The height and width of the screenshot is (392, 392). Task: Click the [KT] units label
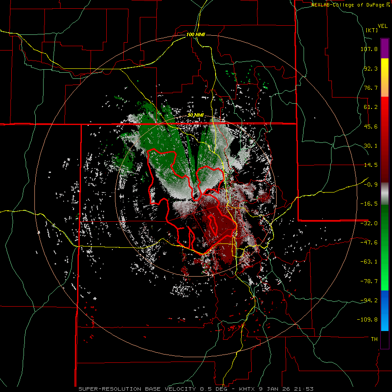point(372,30)
